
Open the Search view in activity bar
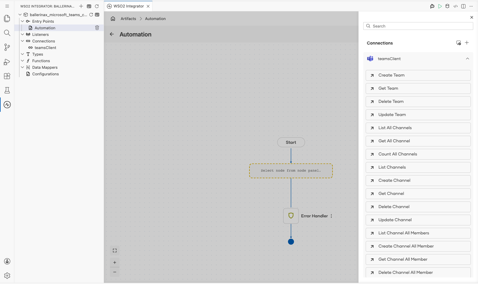[7, 33]
